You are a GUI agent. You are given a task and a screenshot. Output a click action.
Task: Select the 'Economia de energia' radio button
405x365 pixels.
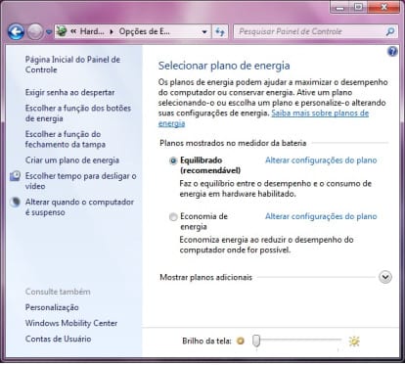point(173,216)
